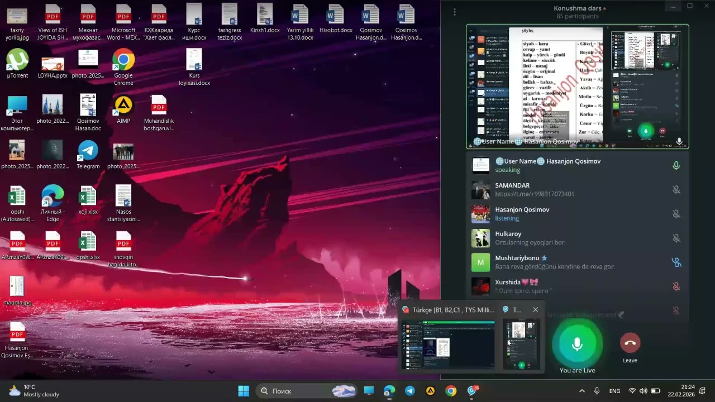
Task: Click the system tray microphone icon
Action: point(597,391)
